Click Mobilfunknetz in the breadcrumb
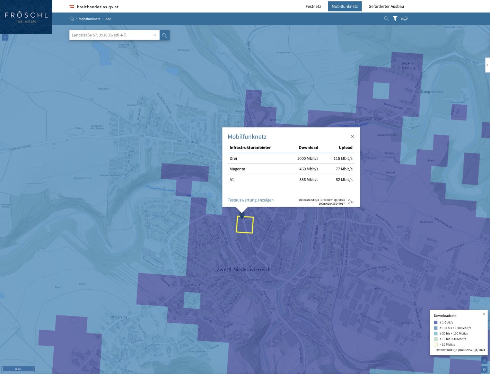490x374 pixels. click(89, 19)
